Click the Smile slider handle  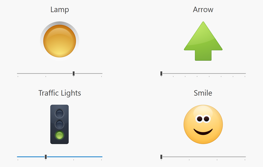(161, 156)
